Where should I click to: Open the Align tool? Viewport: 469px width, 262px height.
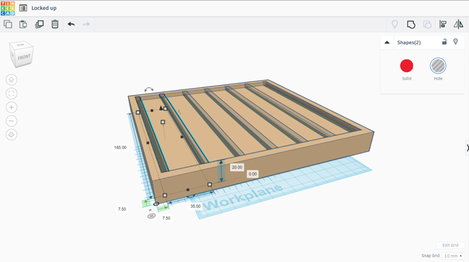443,24
